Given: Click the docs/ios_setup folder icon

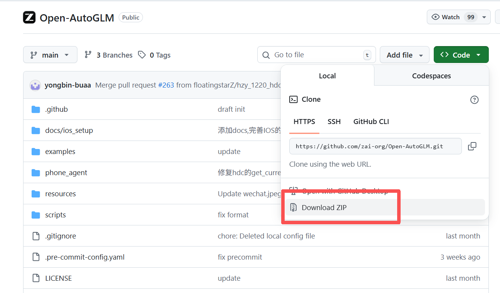Looking at the screenshot, I should pos(36,131).
